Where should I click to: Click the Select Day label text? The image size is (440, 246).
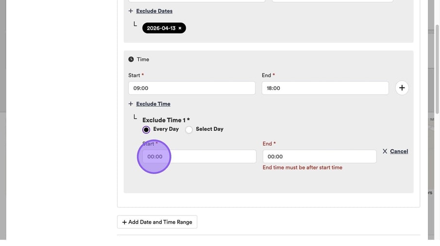tap(209, 129)
